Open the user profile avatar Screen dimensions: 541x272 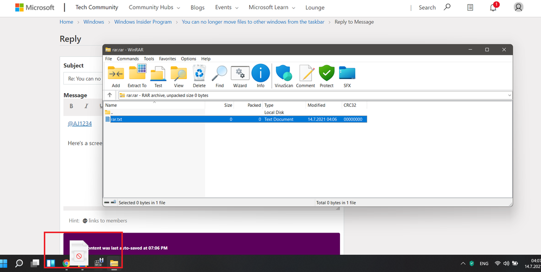[x=518, y=7]
